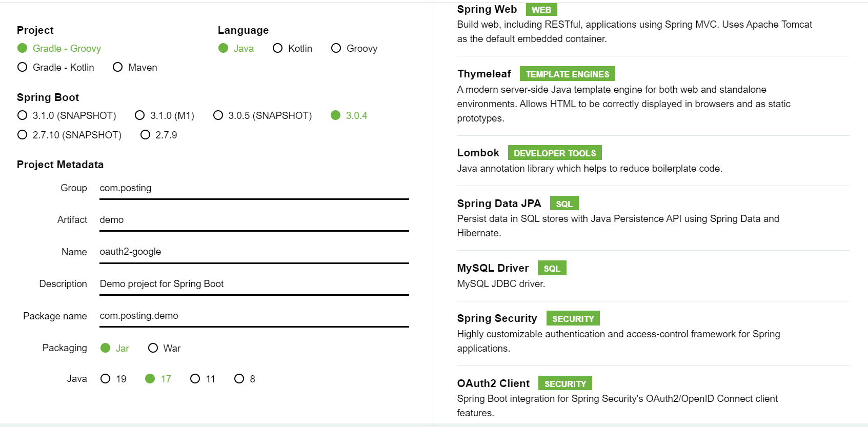
Task: Click the Project Metadata heading
Action: coord(60,165)
